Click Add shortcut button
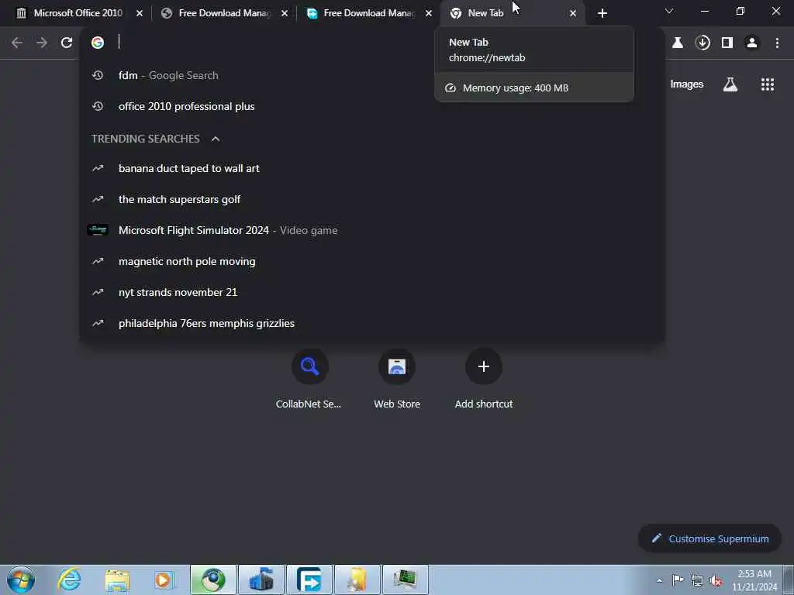Screen dimensions: 794x595 tap(484, 378)
